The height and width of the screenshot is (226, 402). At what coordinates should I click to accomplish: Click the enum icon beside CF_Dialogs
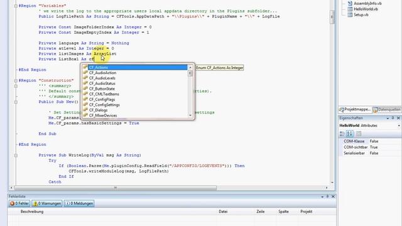pos(85,110)
